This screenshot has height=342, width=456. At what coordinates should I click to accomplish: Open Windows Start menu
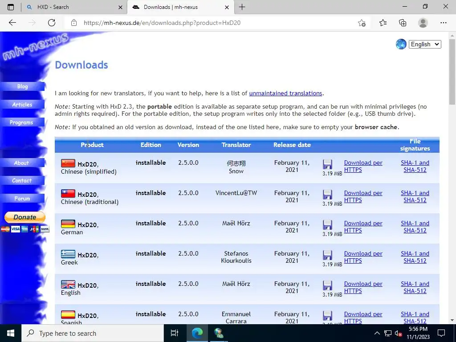click(11, 333)
